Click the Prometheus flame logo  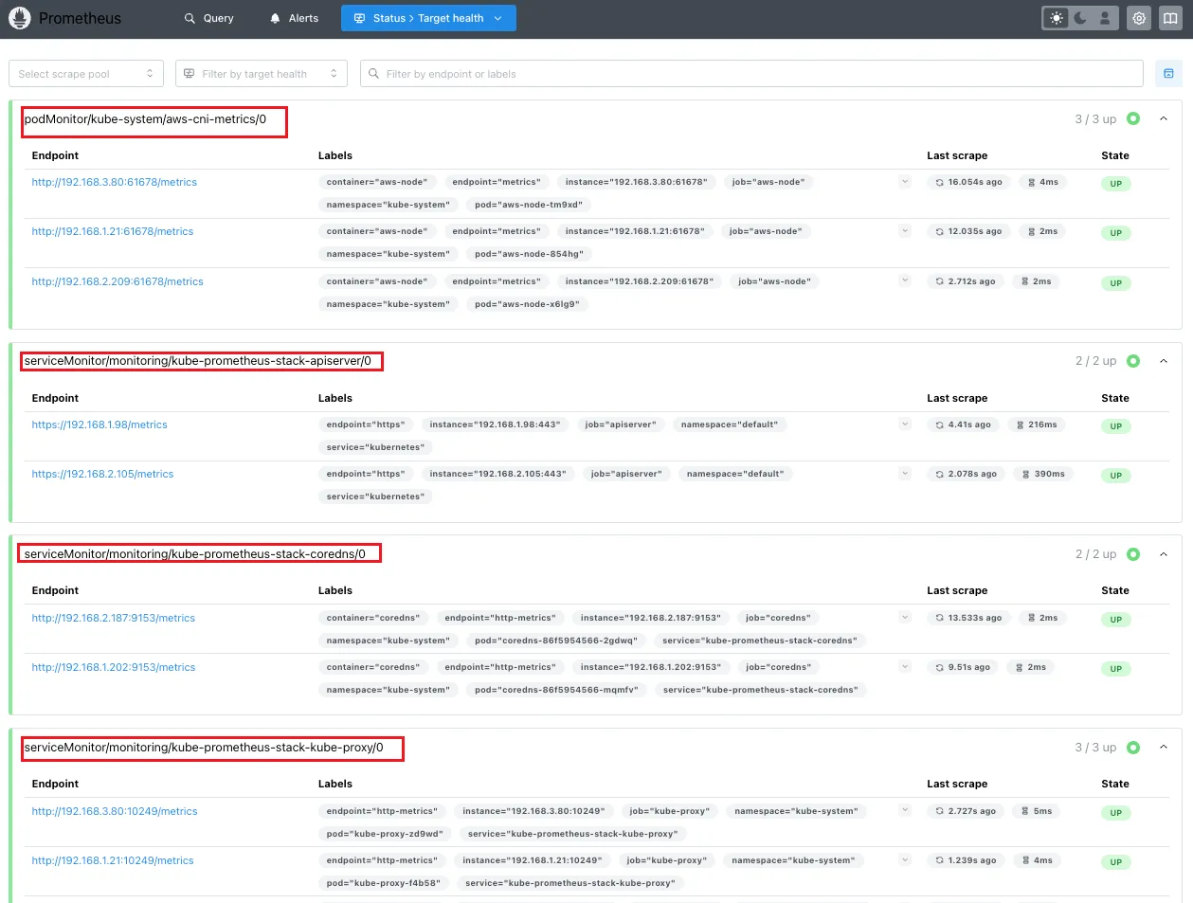pos(19,18)
